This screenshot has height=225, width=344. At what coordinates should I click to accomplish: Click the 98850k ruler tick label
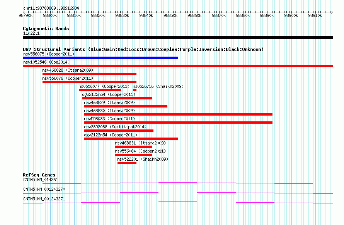(x=170, y=15)
